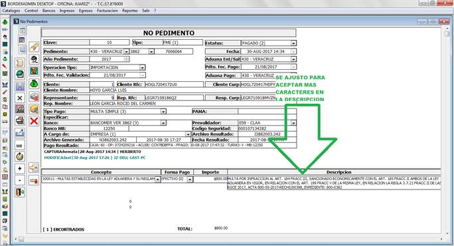Open the Facturacion menu

(107, 11)
